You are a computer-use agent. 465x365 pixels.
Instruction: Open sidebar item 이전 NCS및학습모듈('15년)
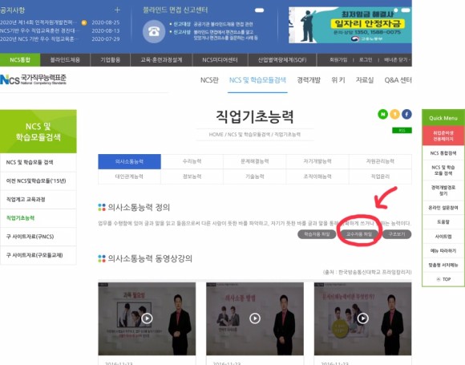point(38,180)
